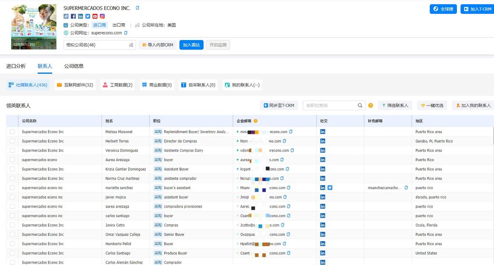Image resolution: width=494 pixels, height=265 pixels.
Task: Click 加入我的联系人 button
Action: coord(473,106)
